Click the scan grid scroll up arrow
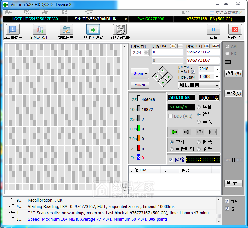This screenshot has width=248, height=228. [125, 47]
